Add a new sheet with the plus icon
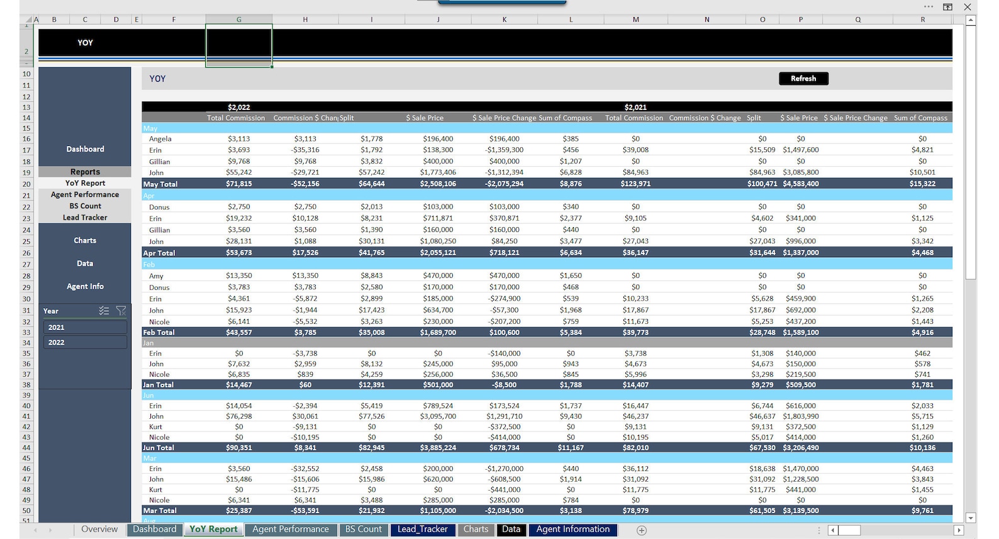The width and height of the screenshot is (999, 539). click(x=641, y=530)
